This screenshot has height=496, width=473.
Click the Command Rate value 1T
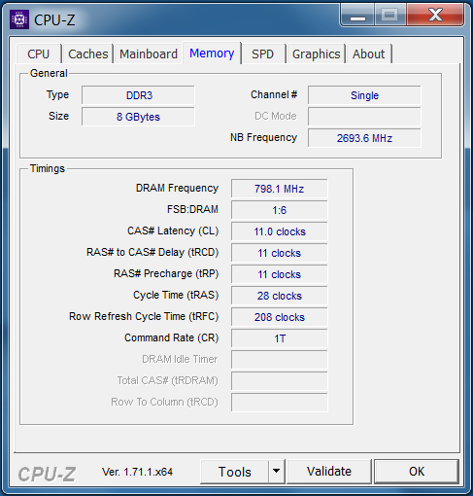pos(280,338)
